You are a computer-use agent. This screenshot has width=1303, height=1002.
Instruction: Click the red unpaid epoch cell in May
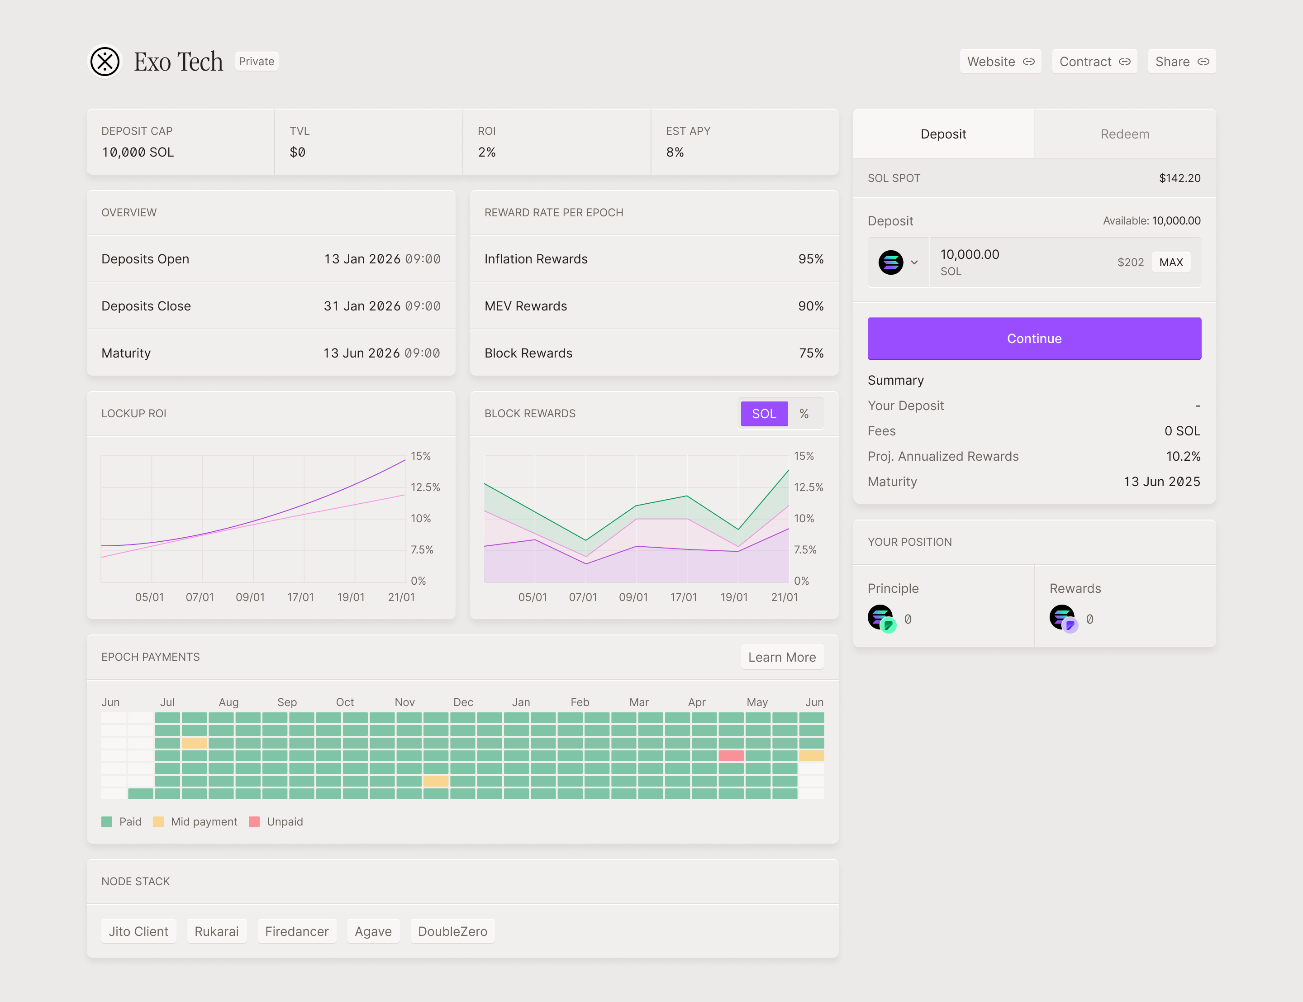coord(731,756)
